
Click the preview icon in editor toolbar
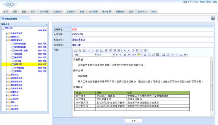75,50
